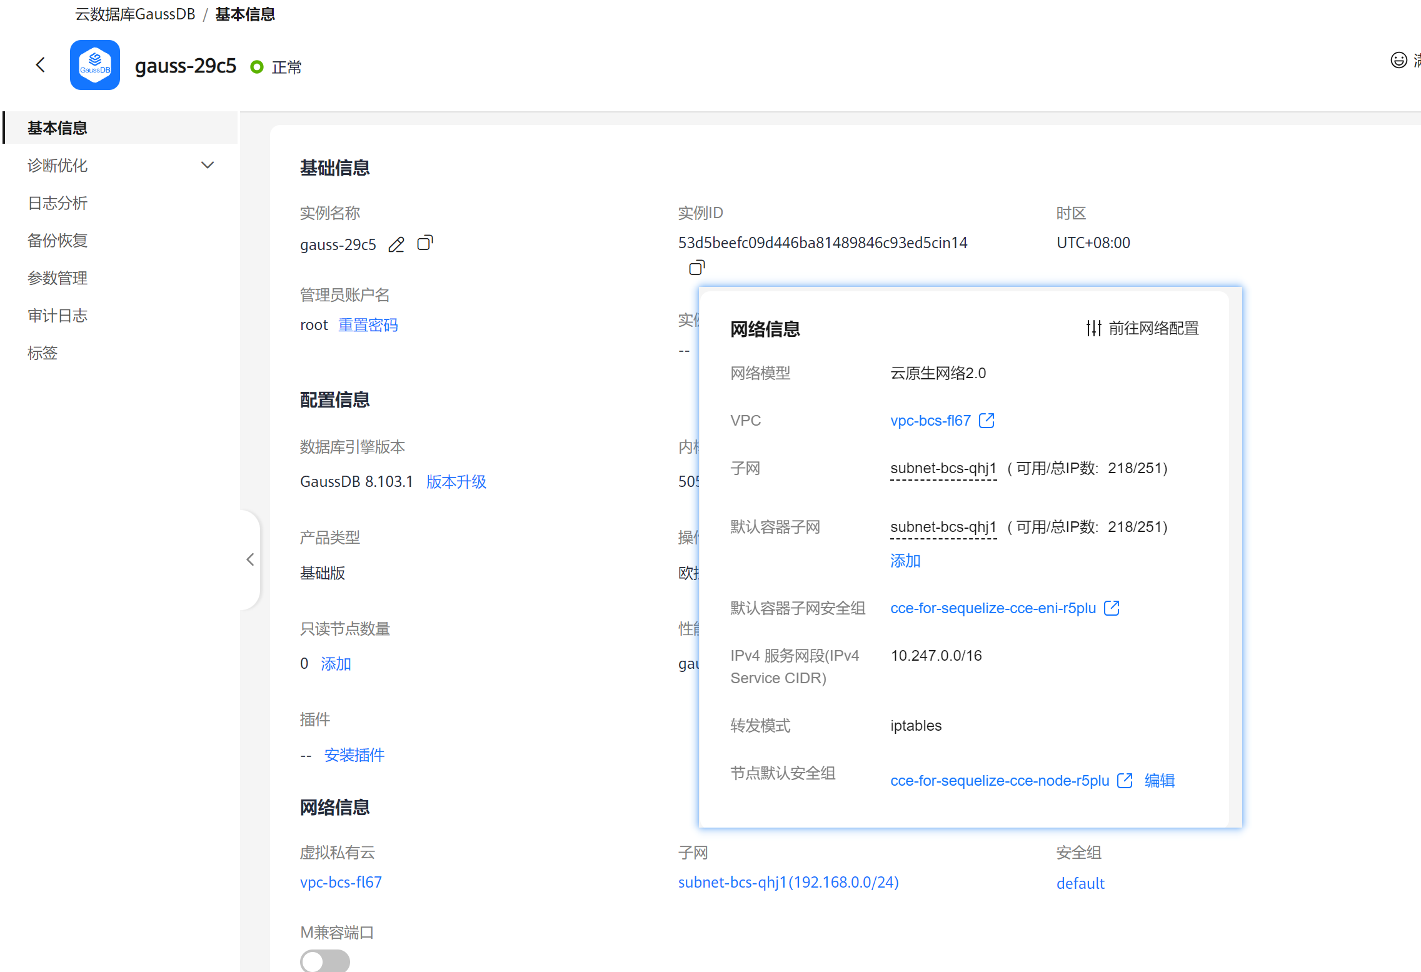Click 安装插件 link under 插件
The image size is (1421, 972).
click(354, 755)
